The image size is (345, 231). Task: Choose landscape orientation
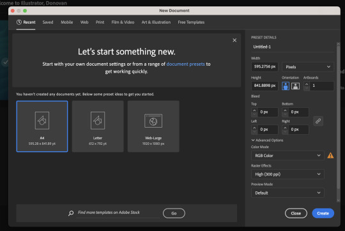click(296, 86)
